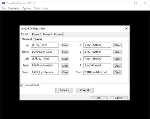Focus the Select binding input field

[x=45, y=73]
